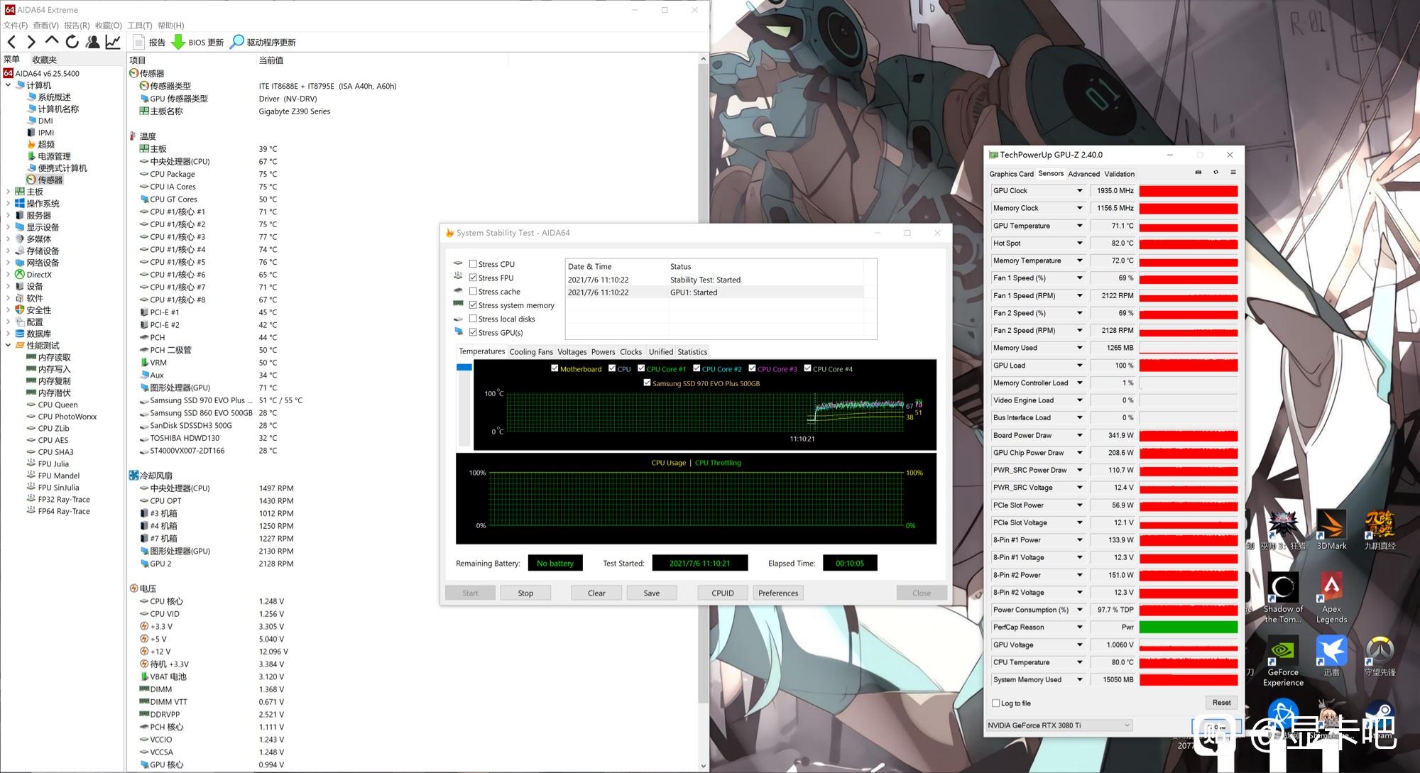
Task: Collapse the 计算机 tree node
Action: (8, 85)
